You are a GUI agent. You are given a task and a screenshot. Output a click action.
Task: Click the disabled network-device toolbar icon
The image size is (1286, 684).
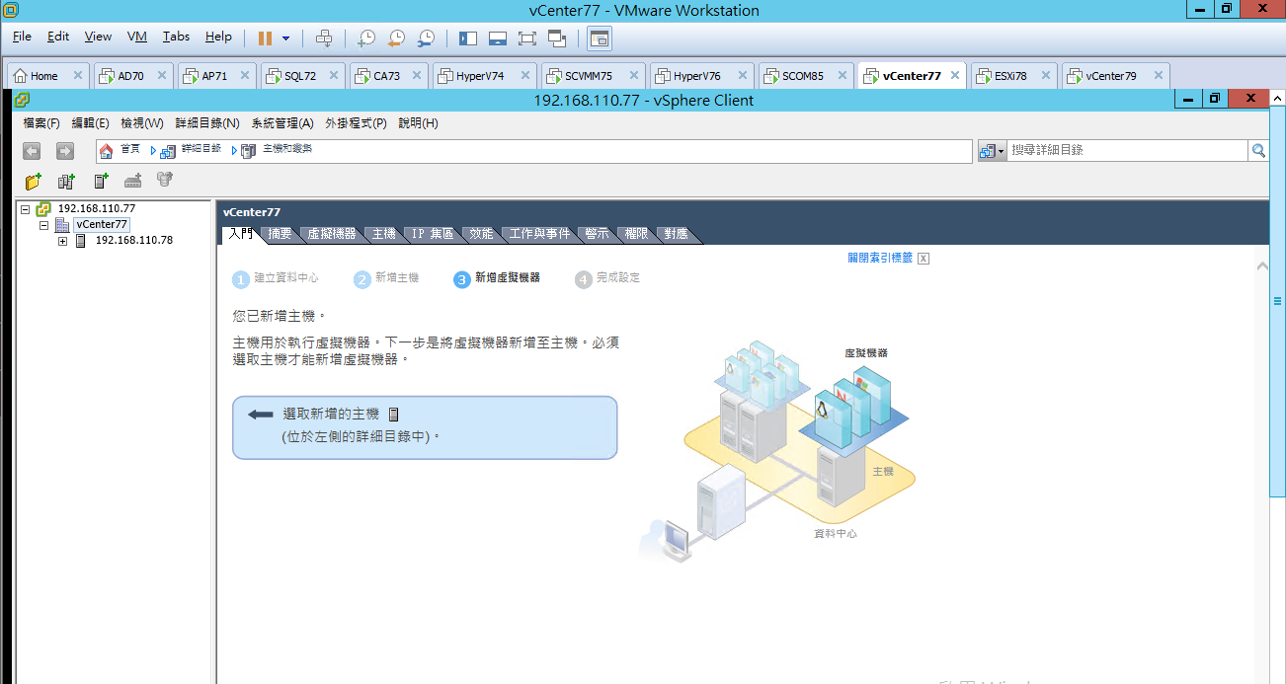point(132,181)
